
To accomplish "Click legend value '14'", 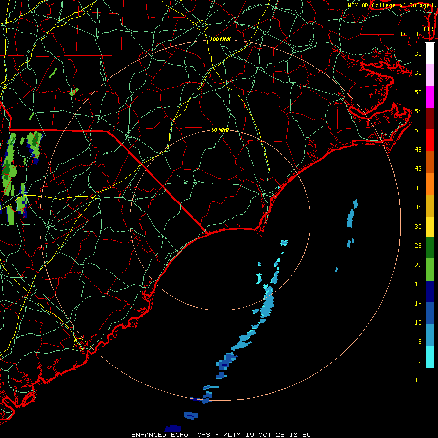I will pyautogui.click(x=418, y=303).
